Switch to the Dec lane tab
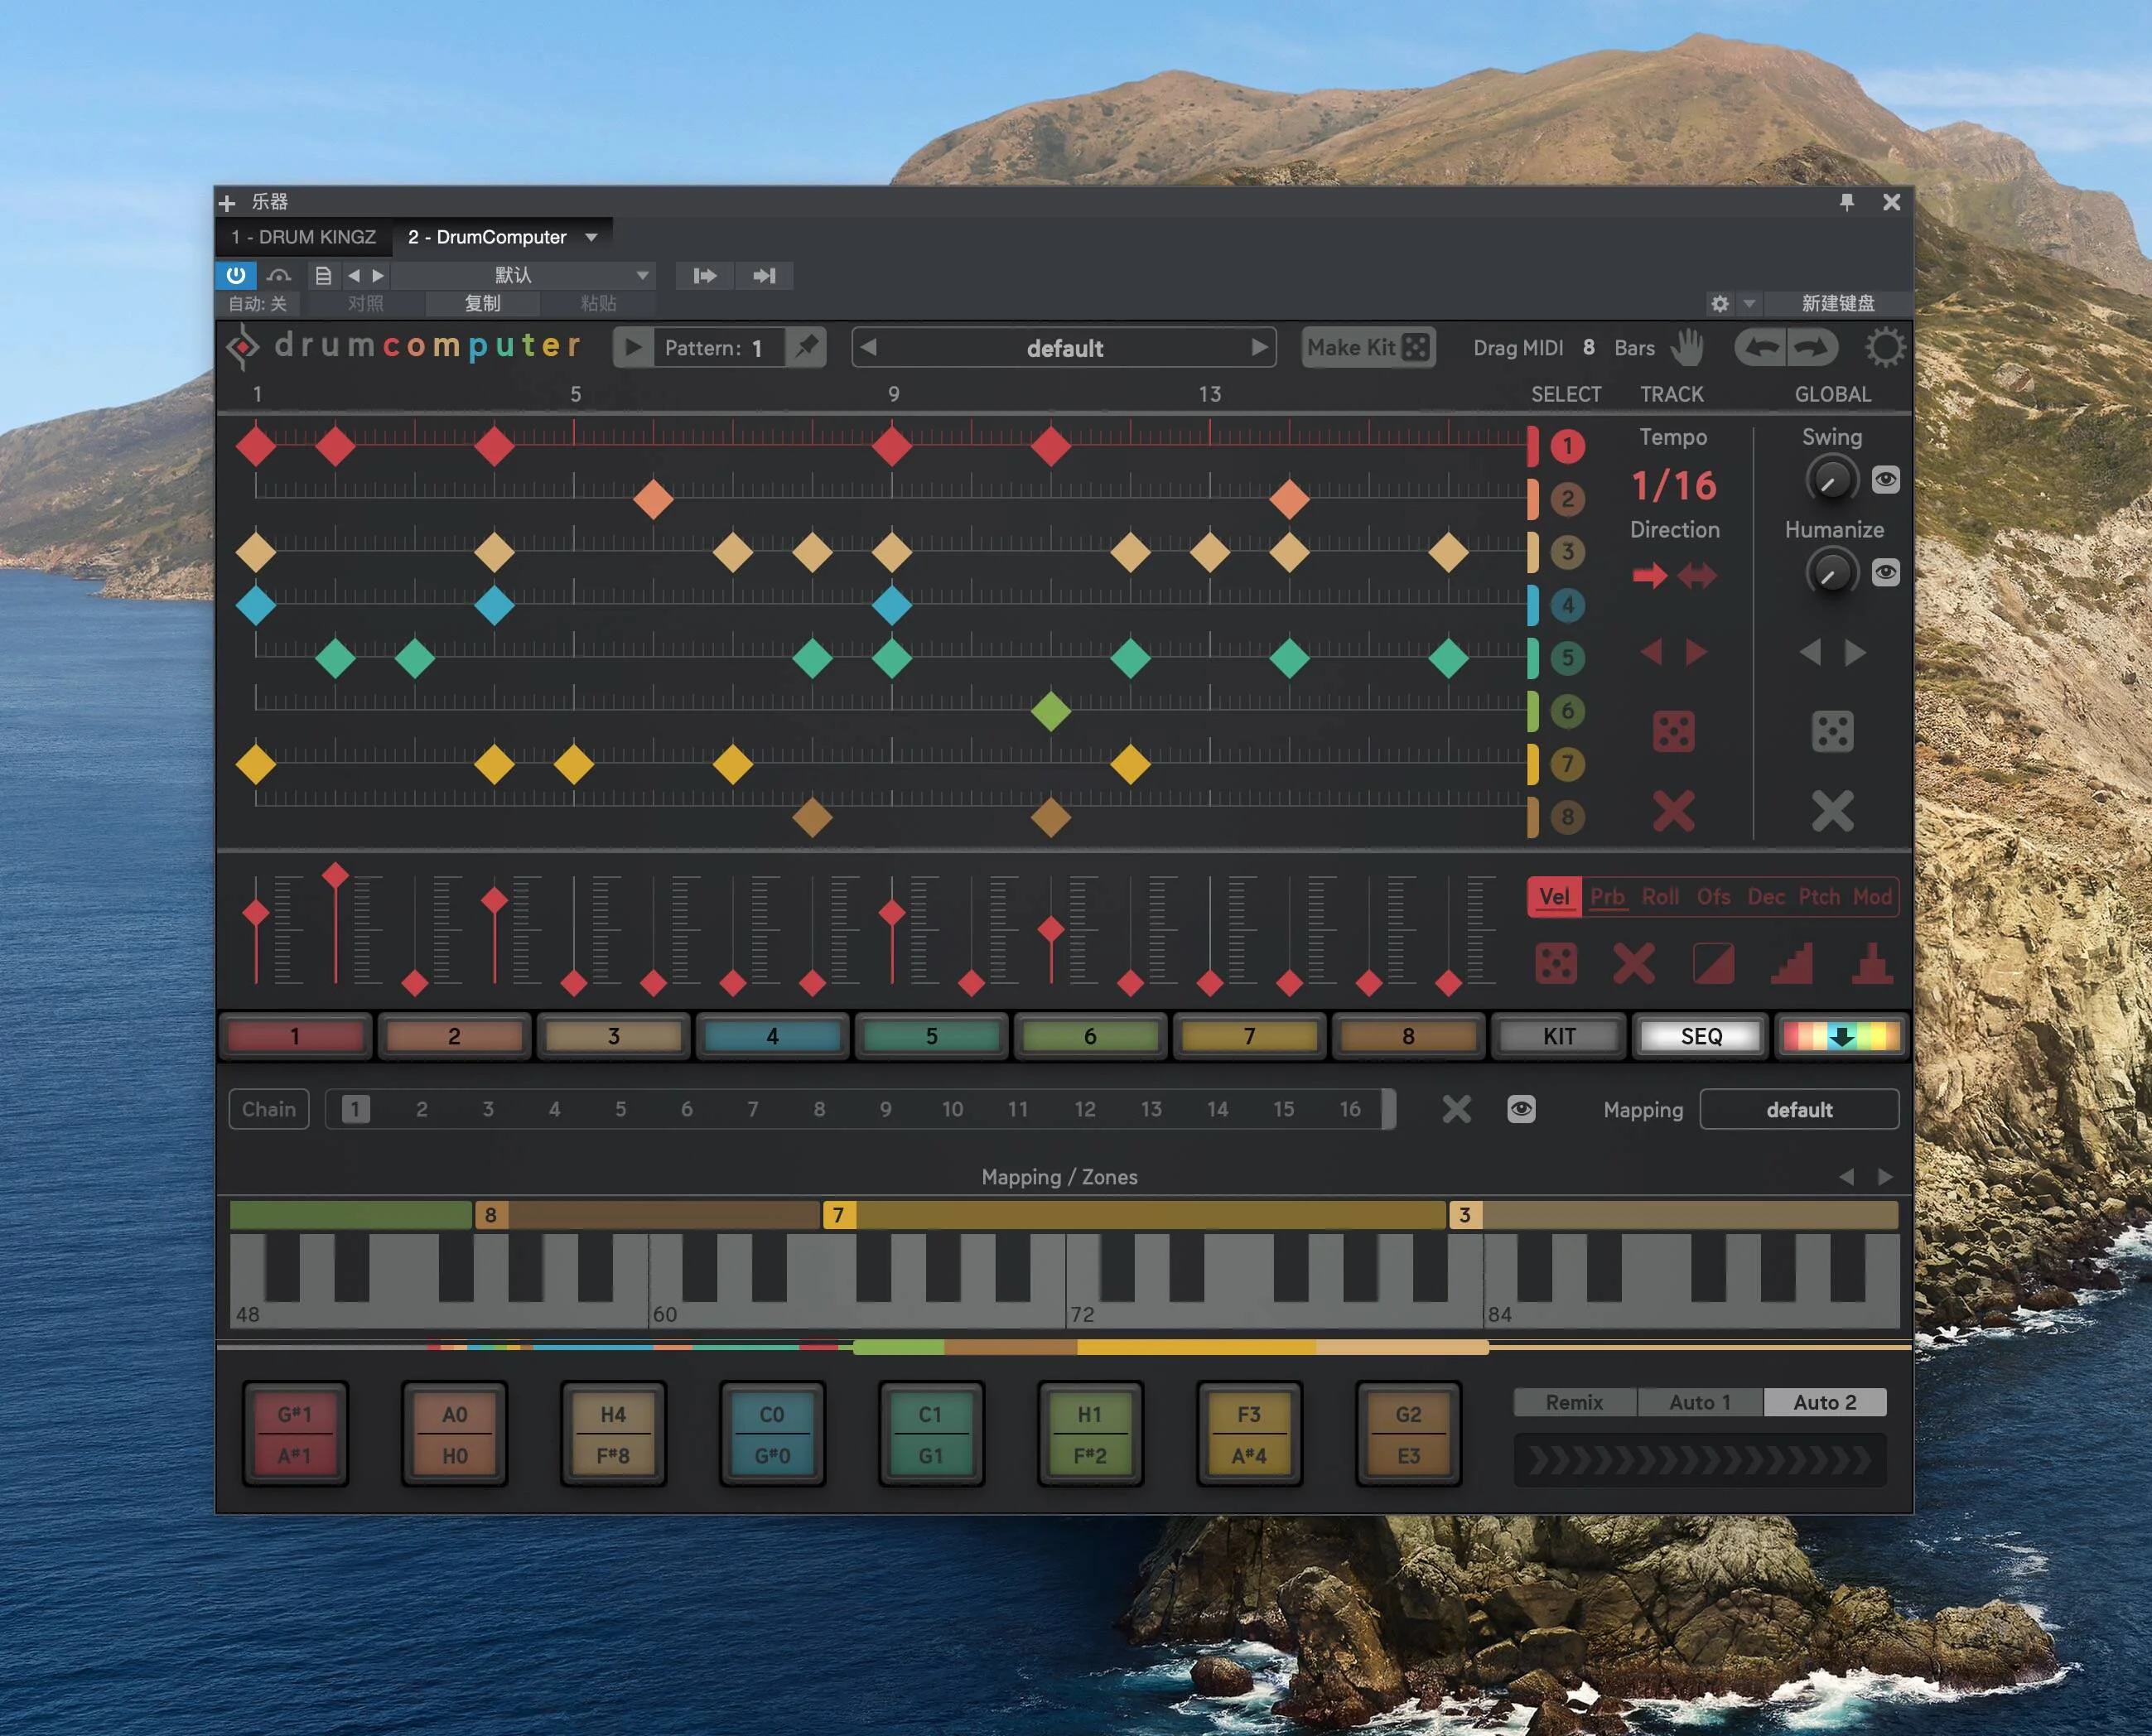This screenshot has width=2152, height=1736. (1766, 896)
